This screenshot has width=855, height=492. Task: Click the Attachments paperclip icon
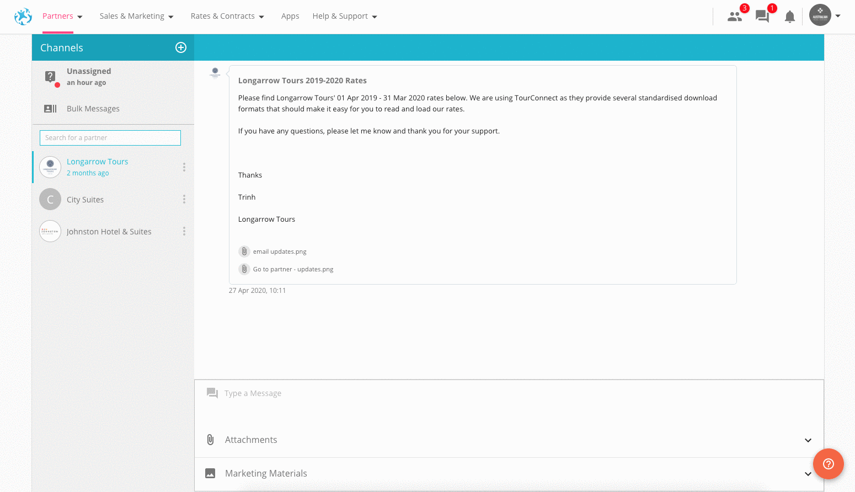[x=210, y=440]
